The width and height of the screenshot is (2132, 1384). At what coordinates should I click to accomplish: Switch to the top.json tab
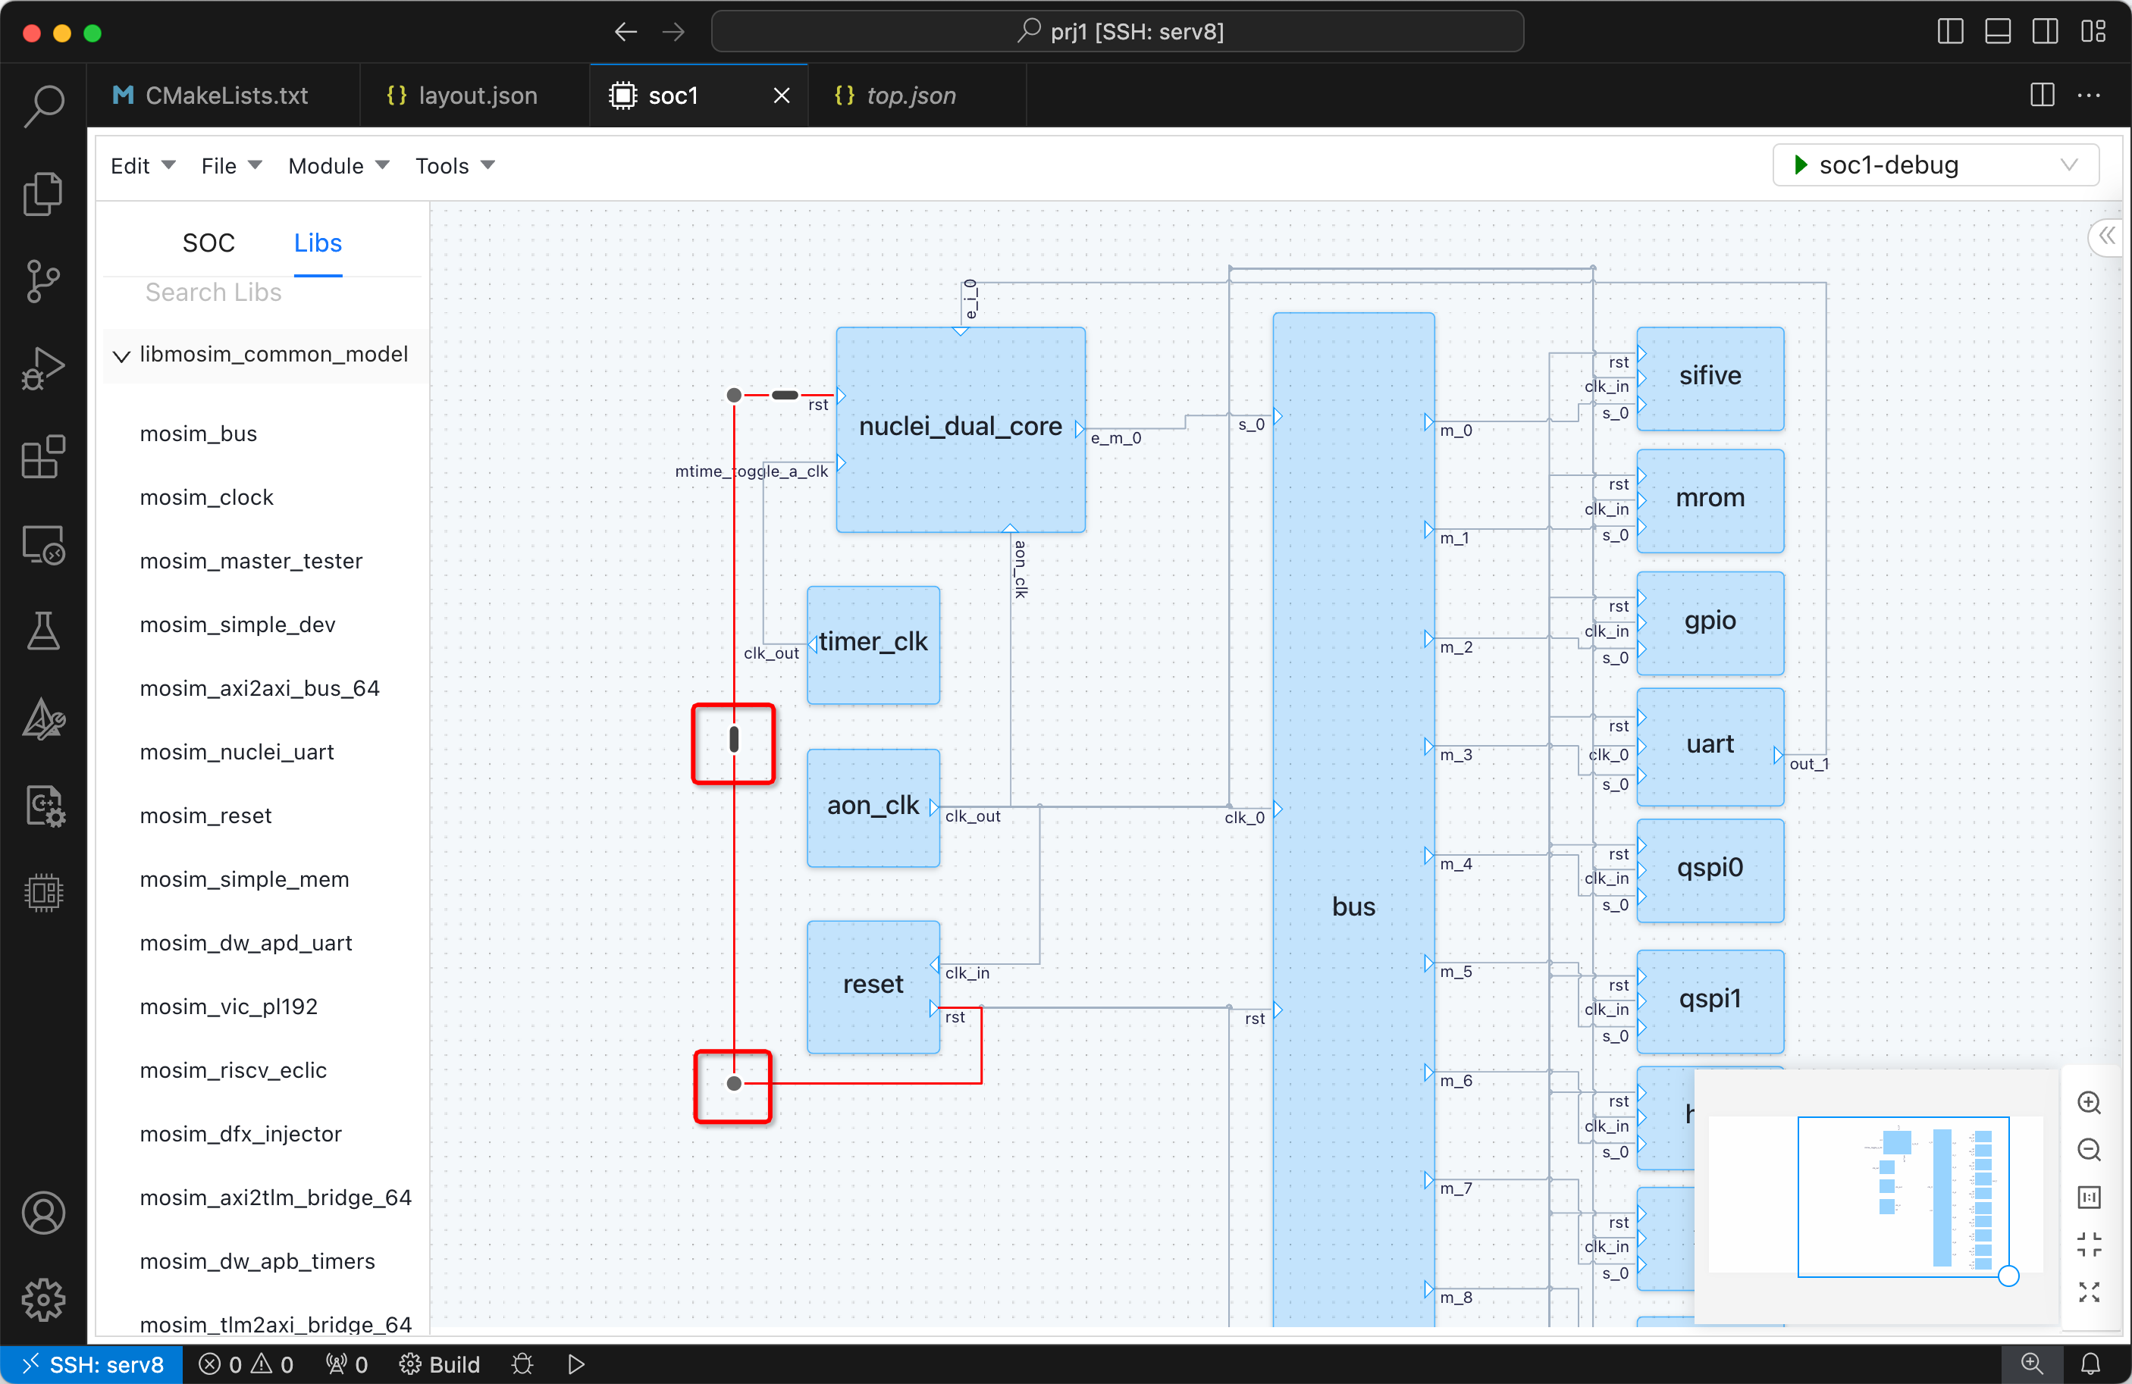click(917, 95)
